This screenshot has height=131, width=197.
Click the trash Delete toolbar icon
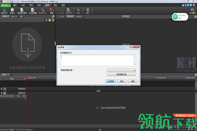coord(88,10)
